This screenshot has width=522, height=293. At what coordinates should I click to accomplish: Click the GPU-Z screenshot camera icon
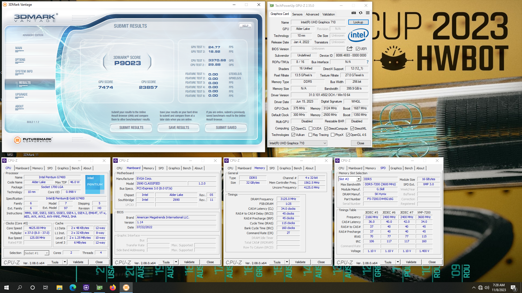[353, 13]
